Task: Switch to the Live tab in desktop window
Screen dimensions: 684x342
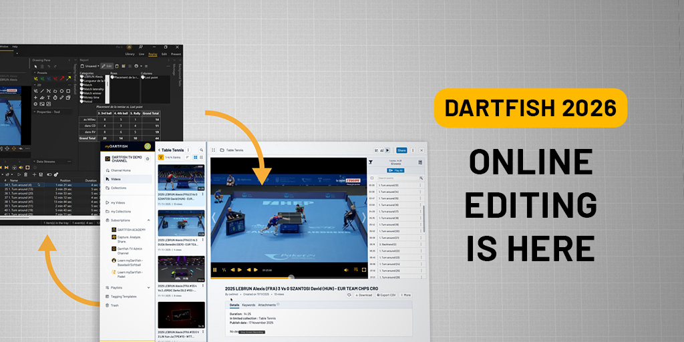Action: [142, 54]
